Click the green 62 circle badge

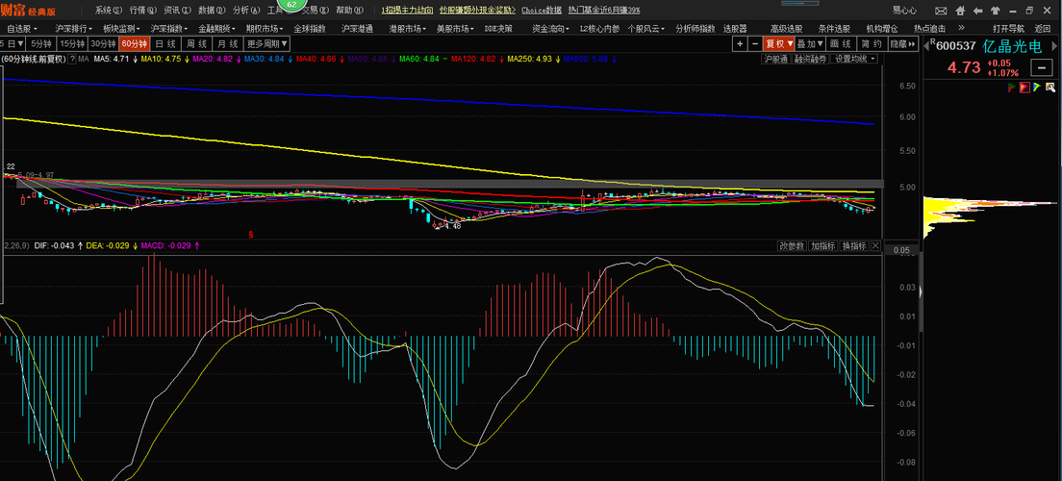291,4
